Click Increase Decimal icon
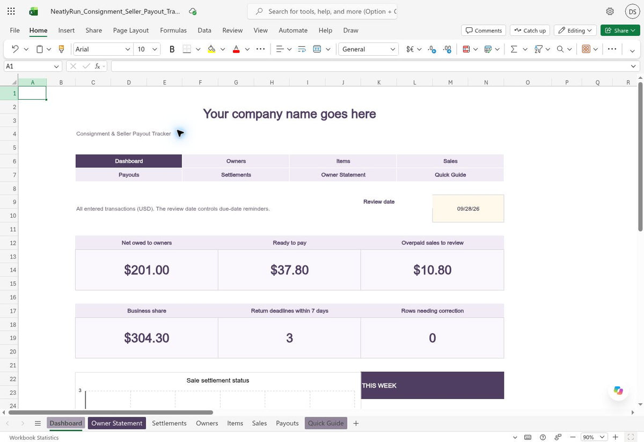This screenshot has width=644, height=442. 432,49
